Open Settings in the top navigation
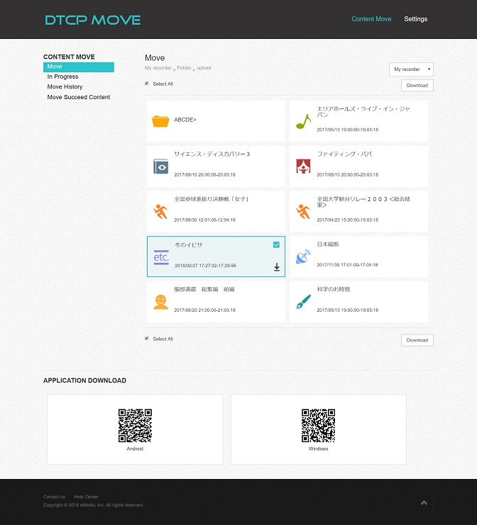The image size is (477, 525). coord(415,19)
